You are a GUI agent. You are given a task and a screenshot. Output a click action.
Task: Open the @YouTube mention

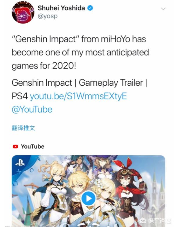click(x=32, y=109)
